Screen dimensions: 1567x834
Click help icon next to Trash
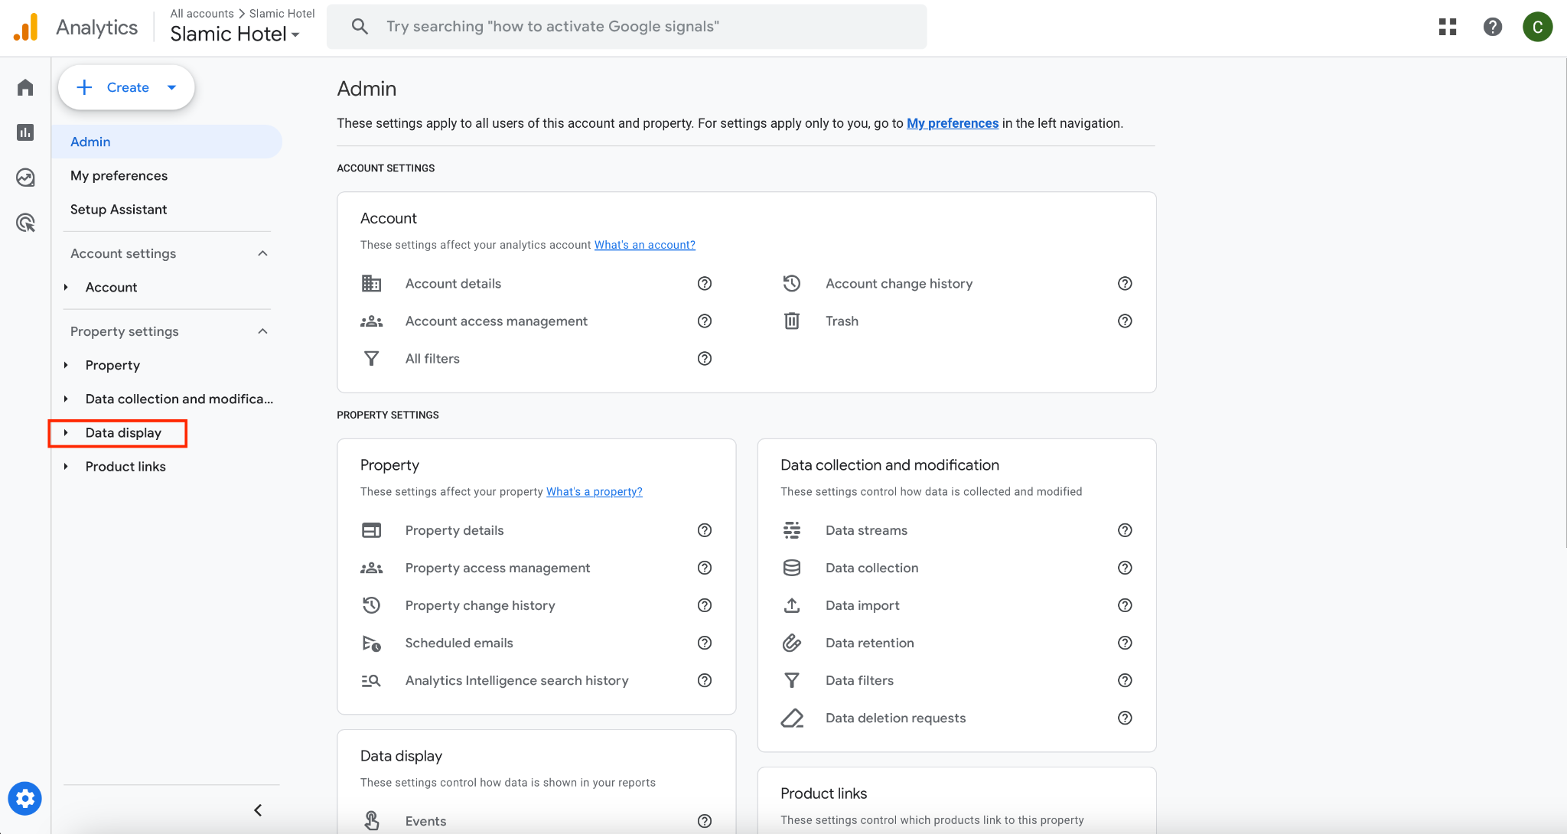click(x=1124, y=321)
